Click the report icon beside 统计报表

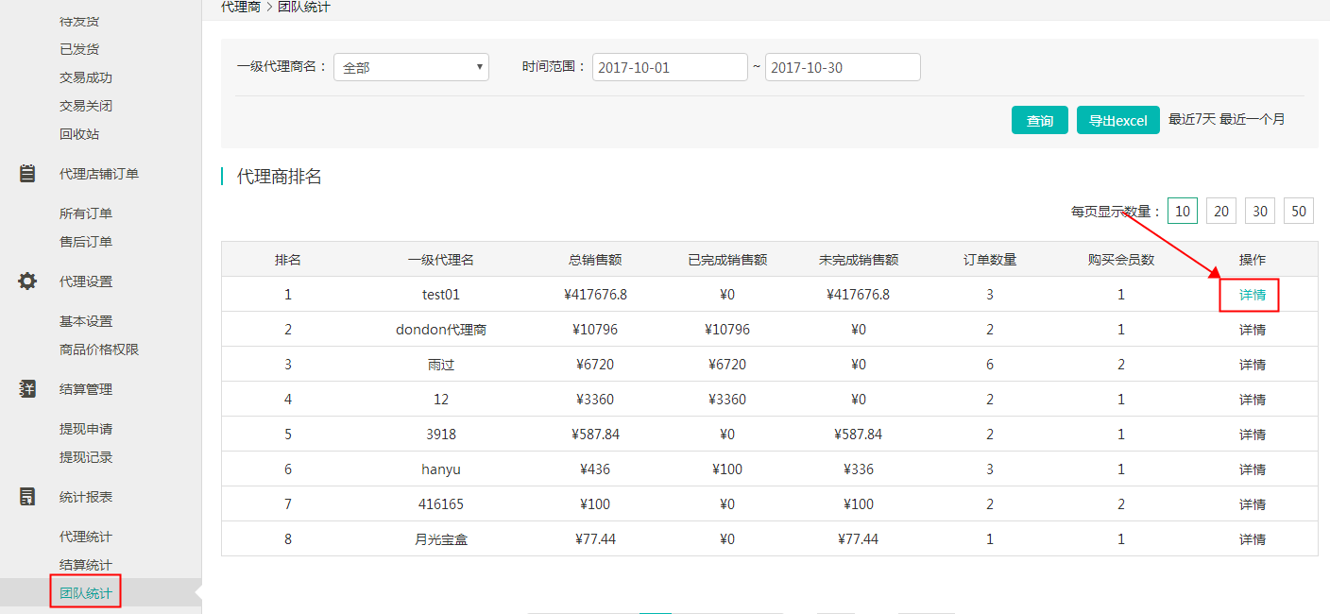[x=27, y=497]
